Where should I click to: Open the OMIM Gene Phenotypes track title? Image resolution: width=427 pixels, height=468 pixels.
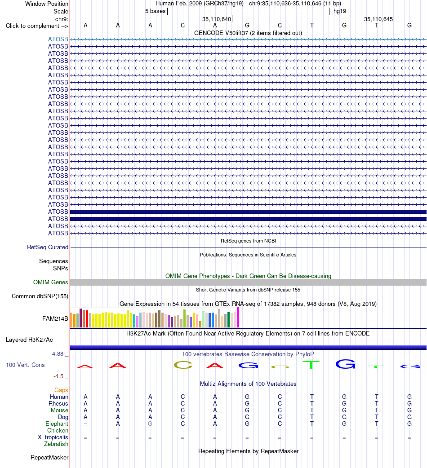(x=248, y=276)
